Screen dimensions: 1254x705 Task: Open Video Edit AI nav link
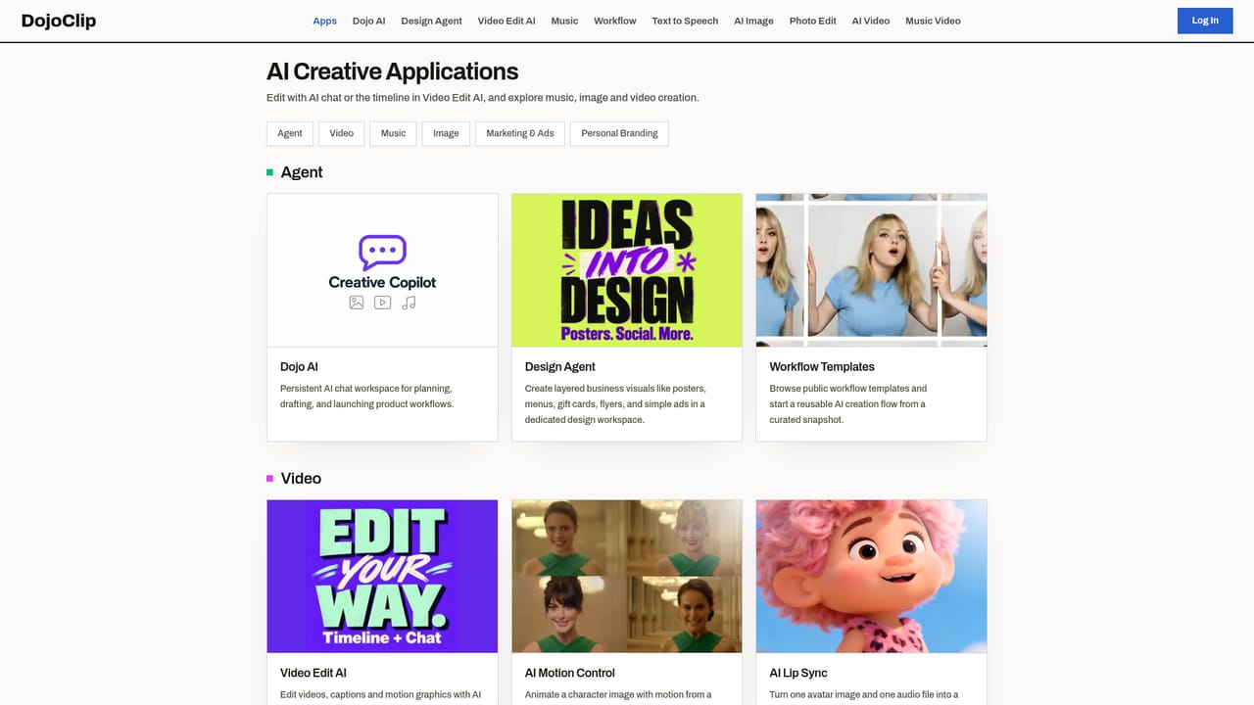click(x=506, y=21)
